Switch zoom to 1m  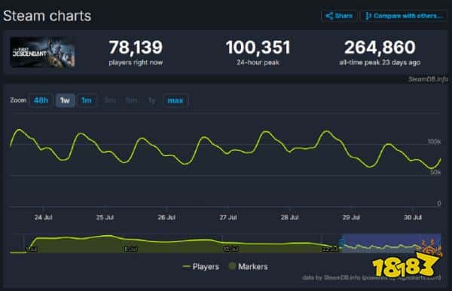tap(87, 100)
